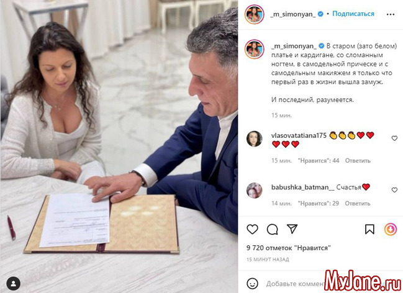Like babushka_batman__ comment heart
Image resolution: width=403 pixels, height=293 pixels.
click(394, 190)
